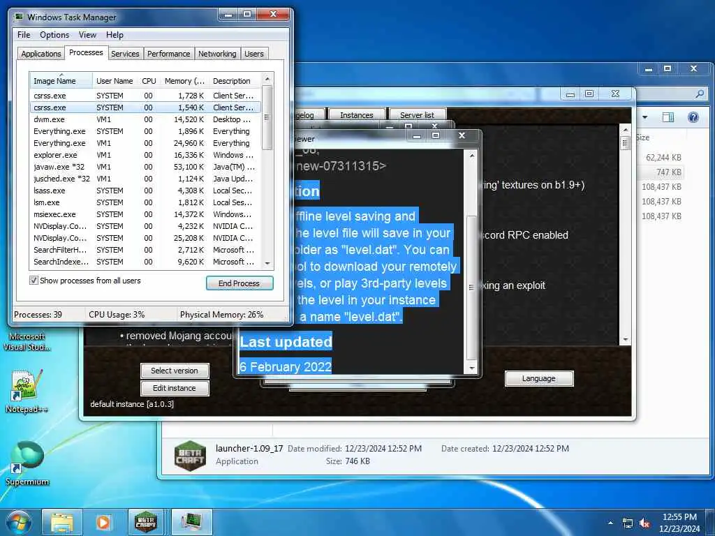Open Windows Explorer from the taskbar
The image size is (715, 536).
click(x=62, y=523)
